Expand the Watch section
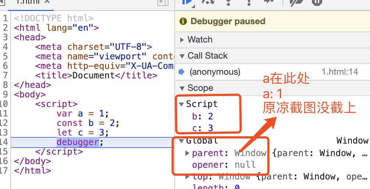The width and height of the screenshot is (370, 189). [x=182, y=40]
